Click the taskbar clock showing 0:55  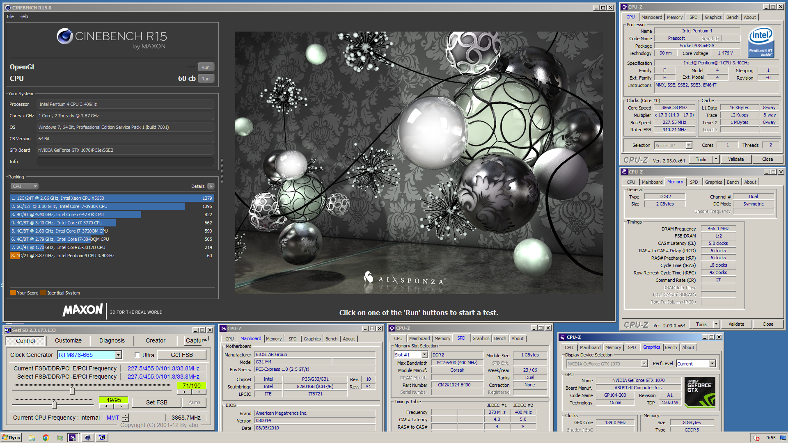click(771, 438)
